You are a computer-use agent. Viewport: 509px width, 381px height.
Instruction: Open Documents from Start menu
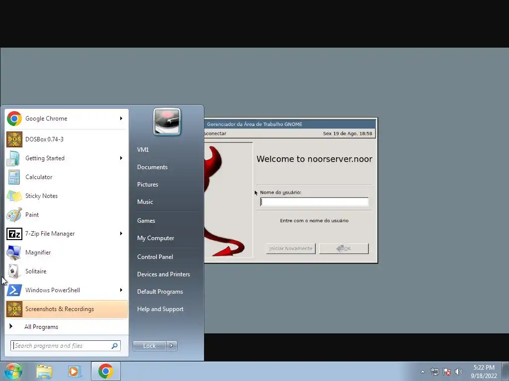(152, 167)
